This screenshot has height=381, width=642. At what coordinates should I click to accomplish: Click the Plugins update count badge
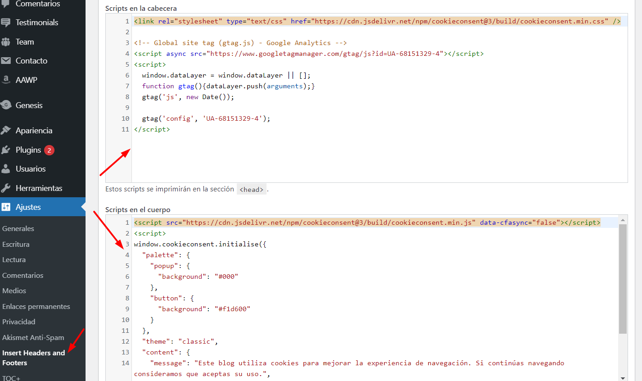[x=49, y=150]
